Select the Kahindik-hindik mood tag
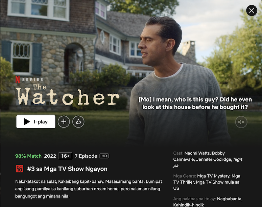This screenshot has height=207, width=262. pos(189,205)
